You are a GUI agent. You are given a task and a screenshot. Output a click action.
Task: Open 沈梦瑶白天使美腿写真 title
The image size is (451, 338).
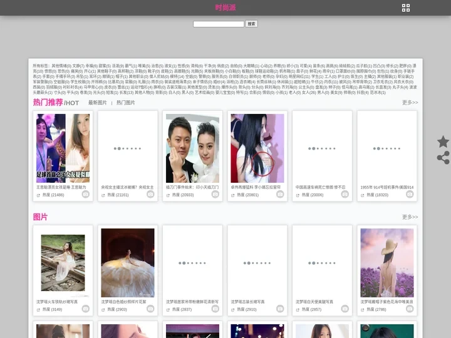(x=314, y=302)
